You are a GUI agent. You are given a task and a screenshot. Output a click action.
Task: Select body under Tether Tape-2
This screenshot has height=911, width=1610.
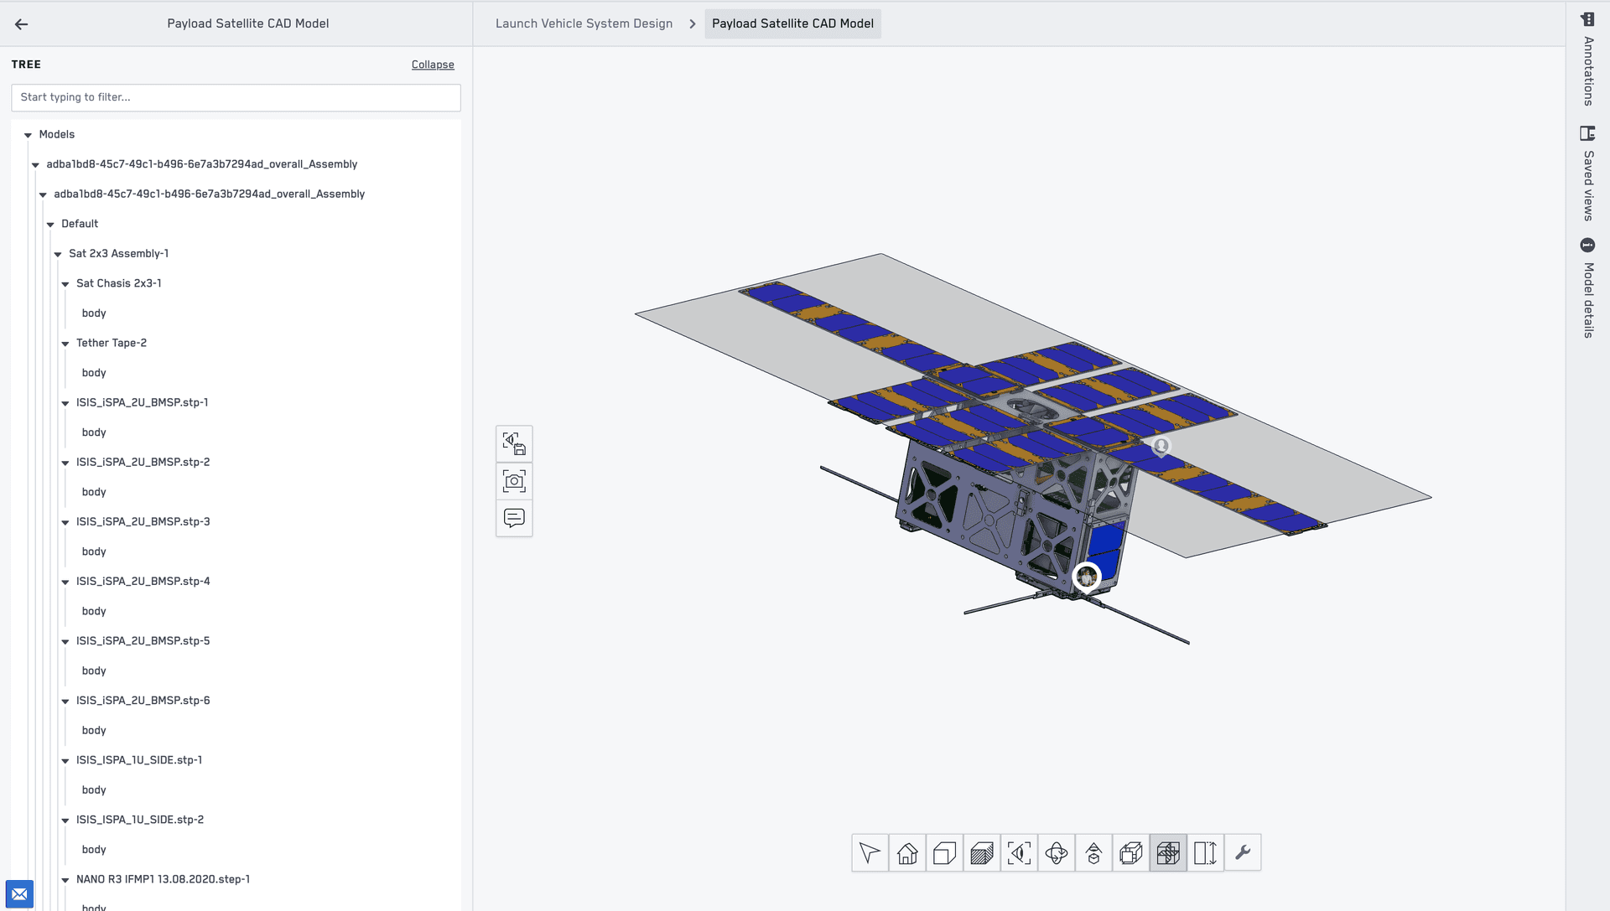click(x=94, y=372)
